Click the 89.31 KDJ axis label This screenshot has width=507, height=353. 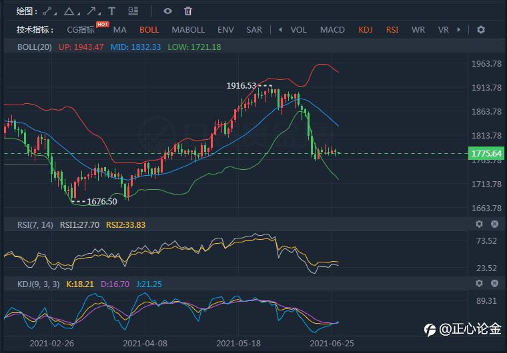[486, 300]
